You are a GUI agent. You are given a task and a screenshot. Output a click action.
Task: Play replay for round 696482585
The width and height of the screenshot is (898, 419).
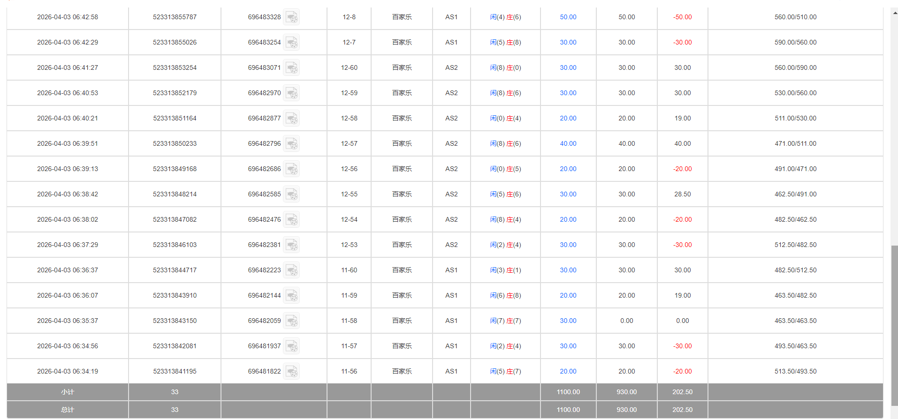(x=291, y=195)
